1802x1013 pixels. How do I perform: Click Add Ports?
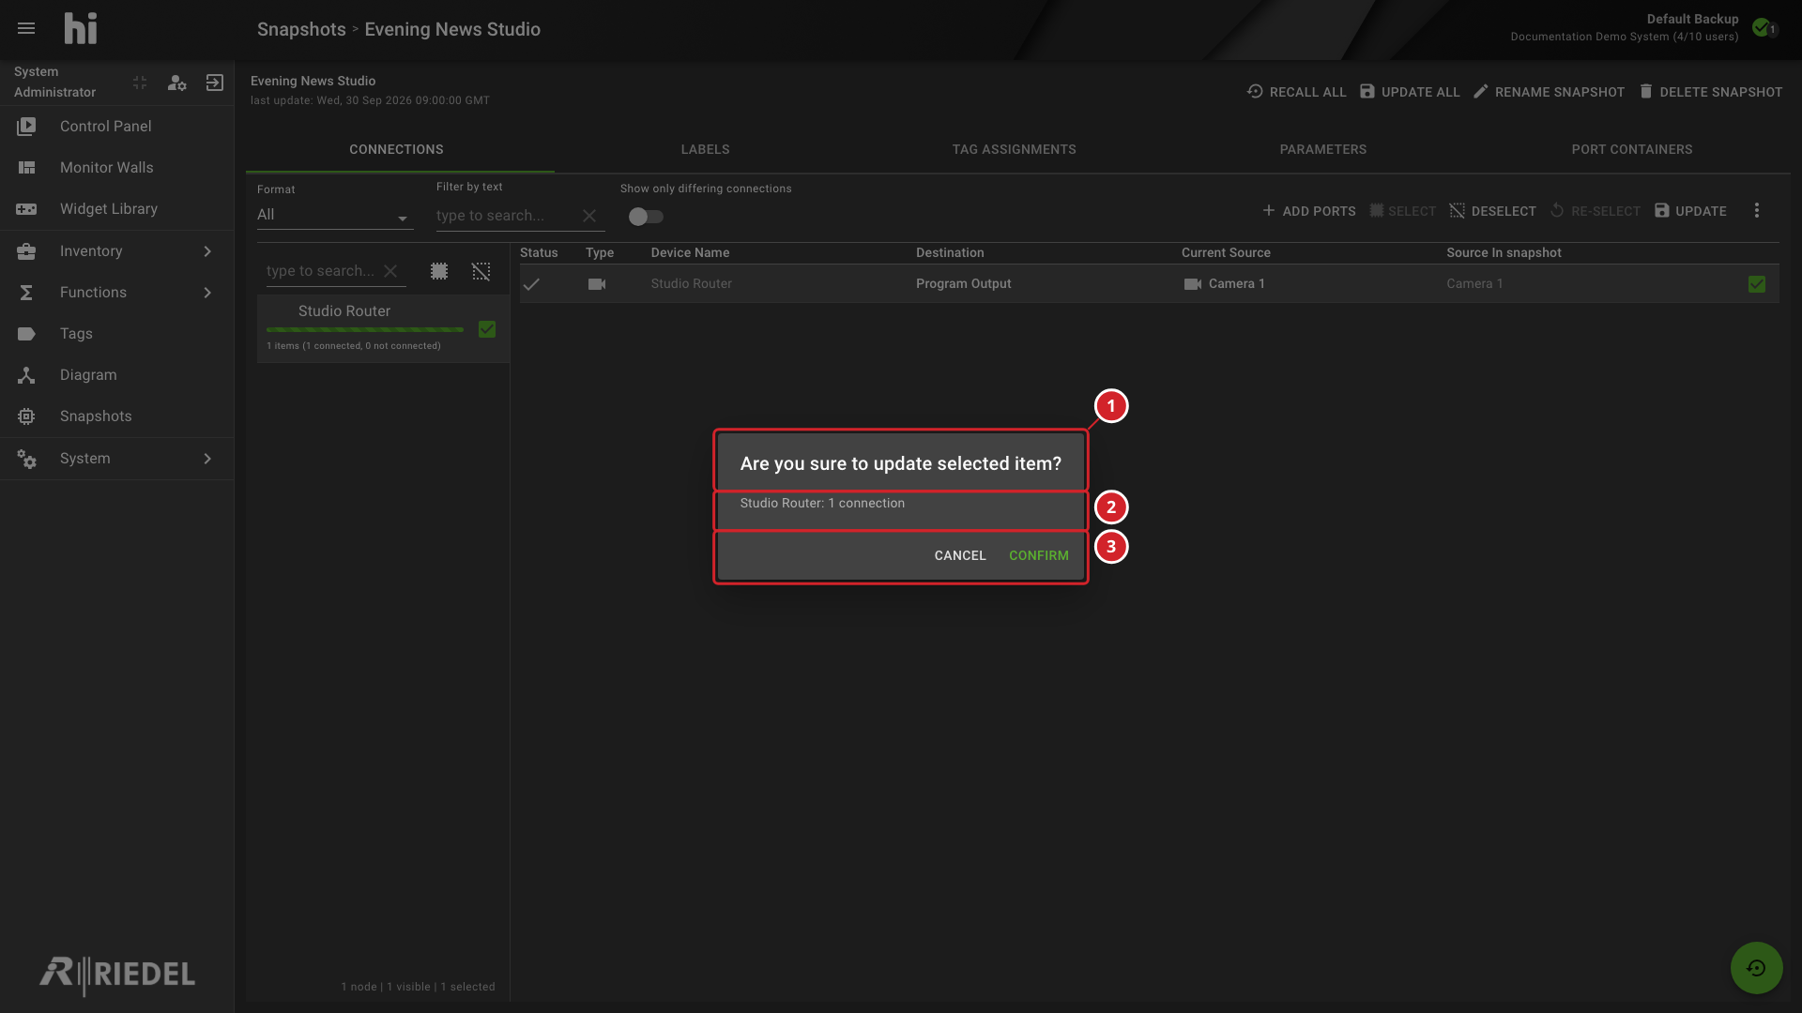point(1308,211)
